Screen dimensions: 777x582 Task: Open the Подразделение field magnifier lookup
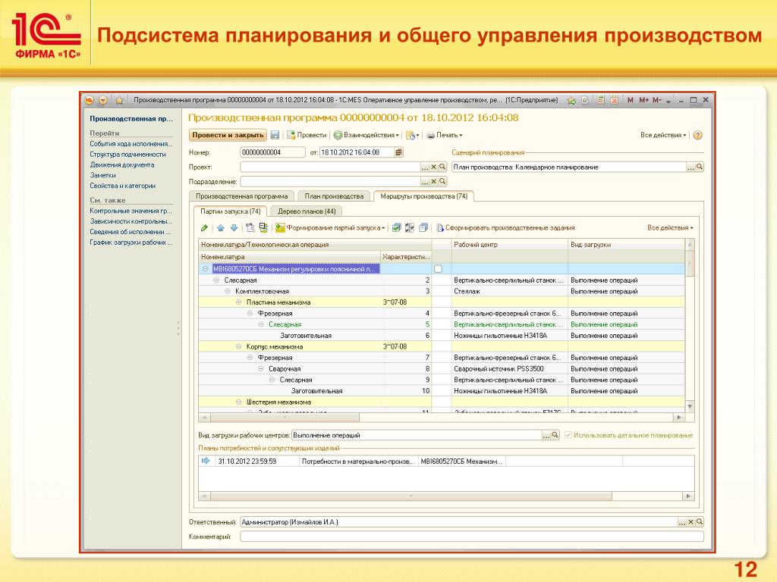[x=442, y=182]
